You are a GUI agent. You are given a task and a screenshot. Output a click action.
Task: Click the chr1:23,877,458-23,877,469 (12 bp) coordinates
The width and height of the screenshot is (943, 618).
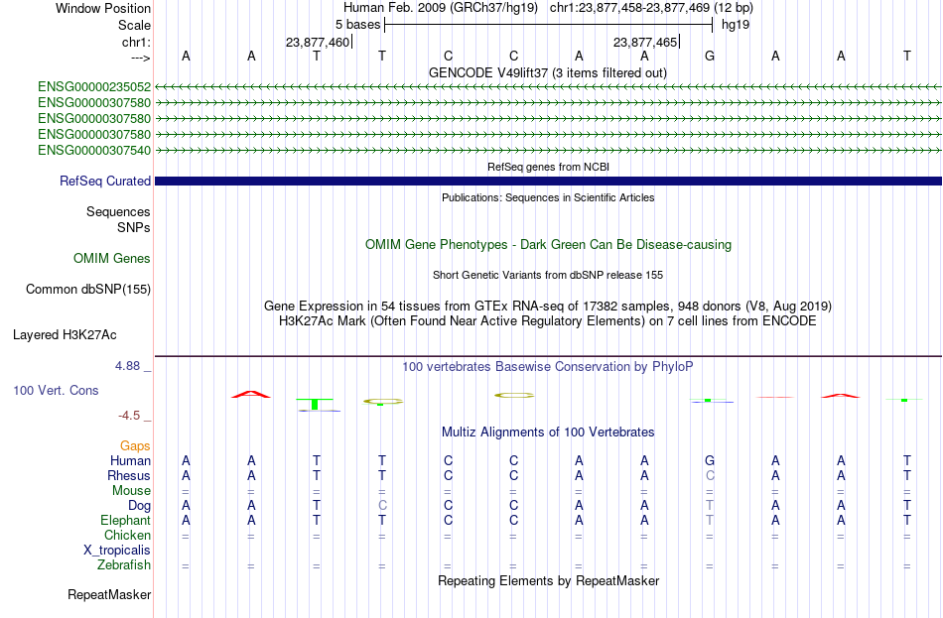(651, 8)
